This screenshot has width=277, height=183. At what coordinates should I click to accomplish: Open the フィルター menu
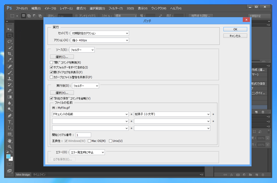[x=116, y=8]
